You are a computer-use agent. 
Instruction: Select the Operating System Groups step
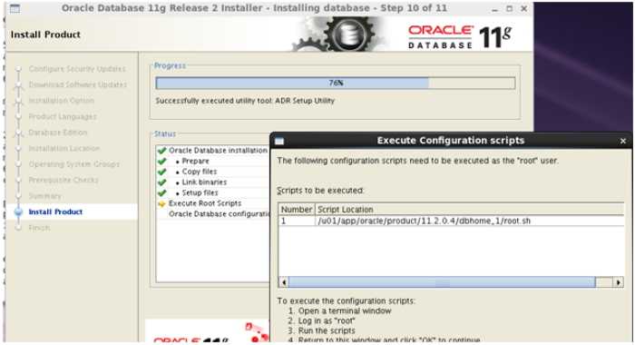(74, 164)
